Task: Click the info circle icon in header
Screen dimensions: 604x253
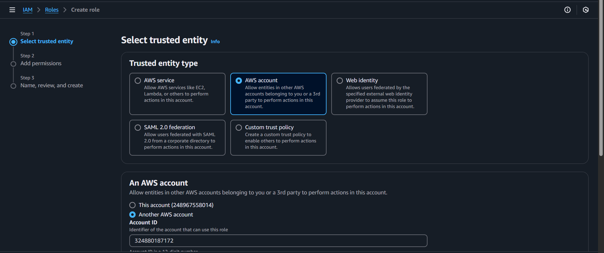Action: coord(567,10)
